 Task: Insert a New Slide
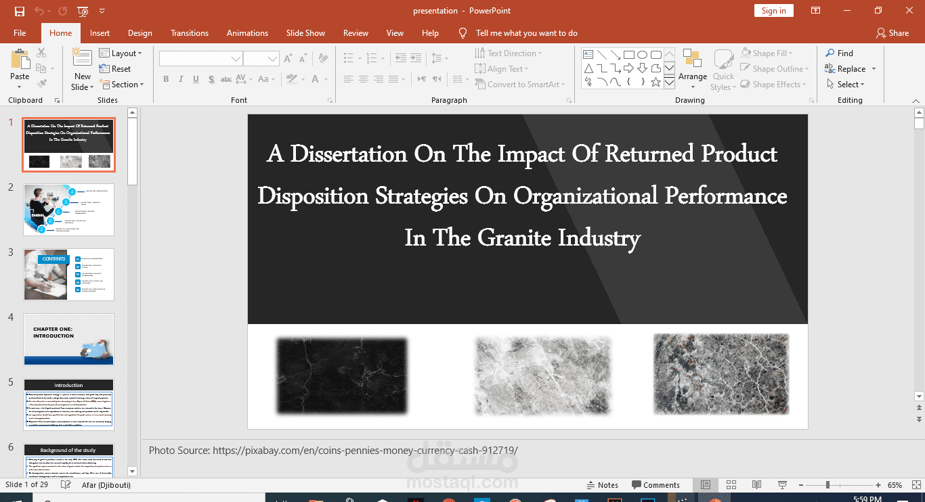tap(82, 69)
